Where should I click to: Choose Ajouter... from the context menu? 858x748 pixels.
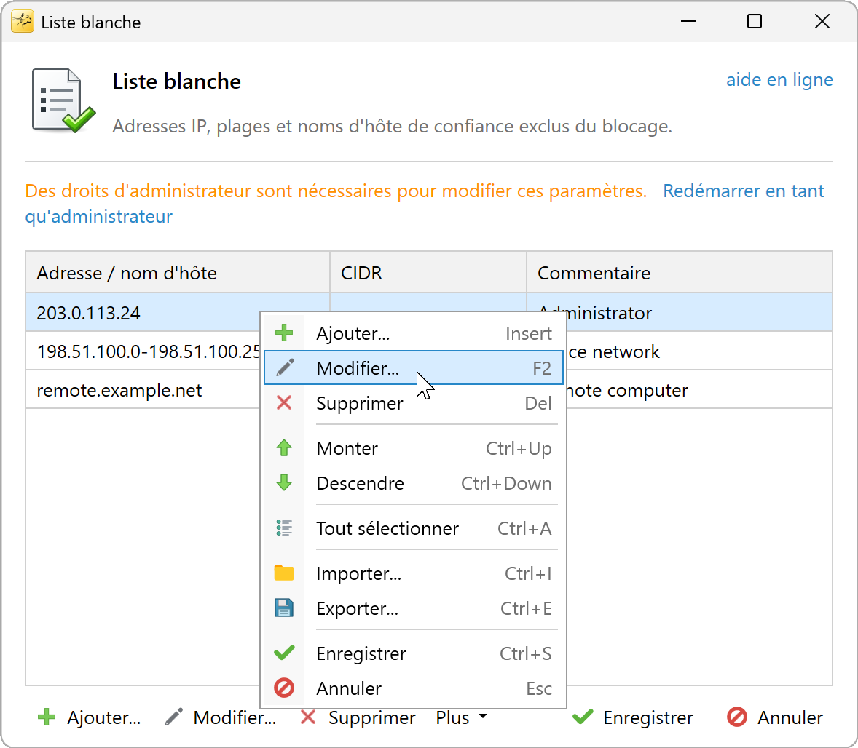(413, 333)
